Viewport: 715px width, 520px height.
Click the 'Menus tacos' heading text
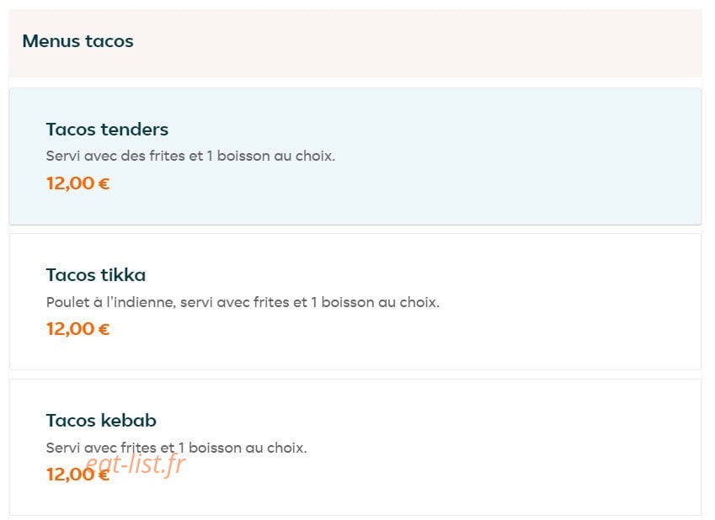pyautogui.click(x=78, y=41)
